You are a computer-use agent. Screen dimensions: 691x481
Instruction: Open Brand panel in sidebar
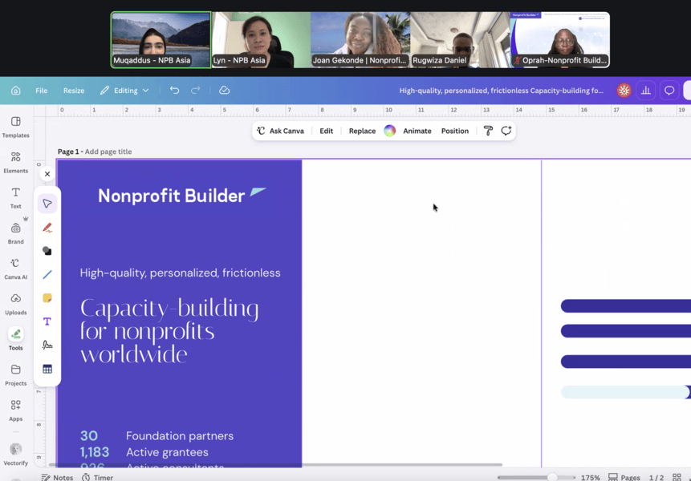point(16,233)
